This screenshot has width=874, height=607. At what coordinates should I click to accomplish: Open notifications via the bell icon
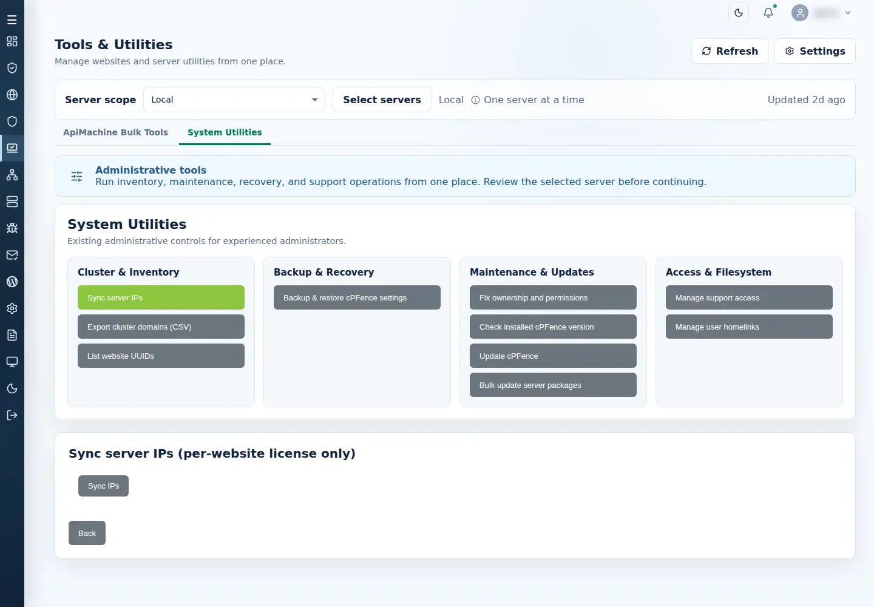[x=768, y=13]
